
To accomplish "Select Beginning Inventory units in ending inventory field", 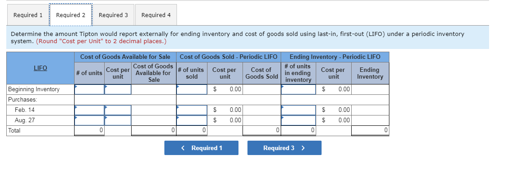I will 299,89.
